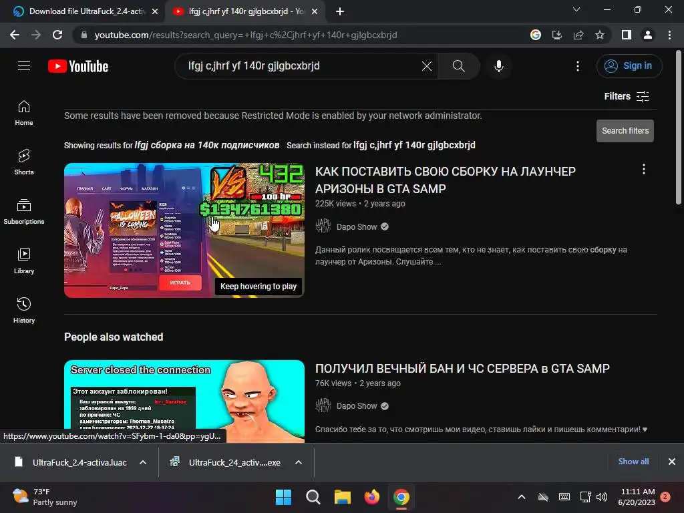Open video ПОЛУЧИЛ ВЕЧНЫЙ БАН title
The width and height of the screenshot is (684, 513).
[462, 368]
